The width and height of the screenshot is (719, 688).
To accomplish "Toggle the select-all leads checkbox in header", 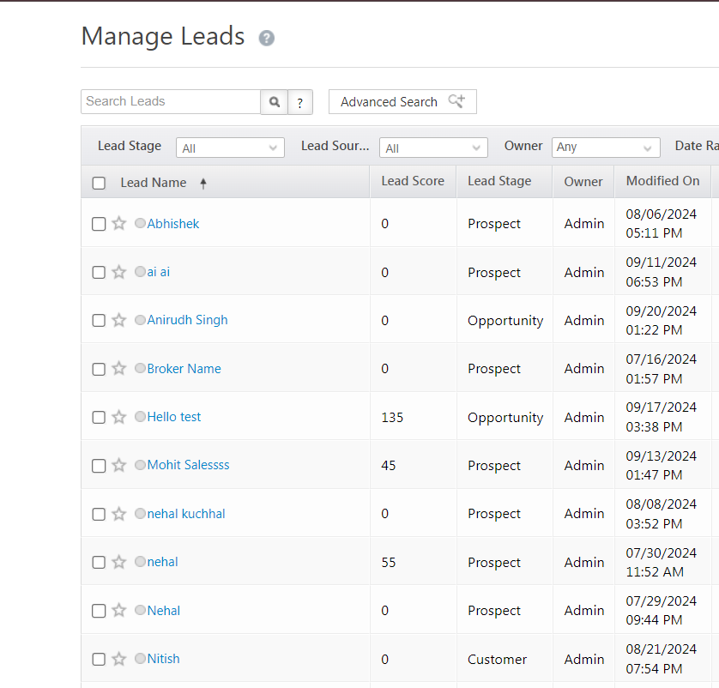I will pos(99,184).
